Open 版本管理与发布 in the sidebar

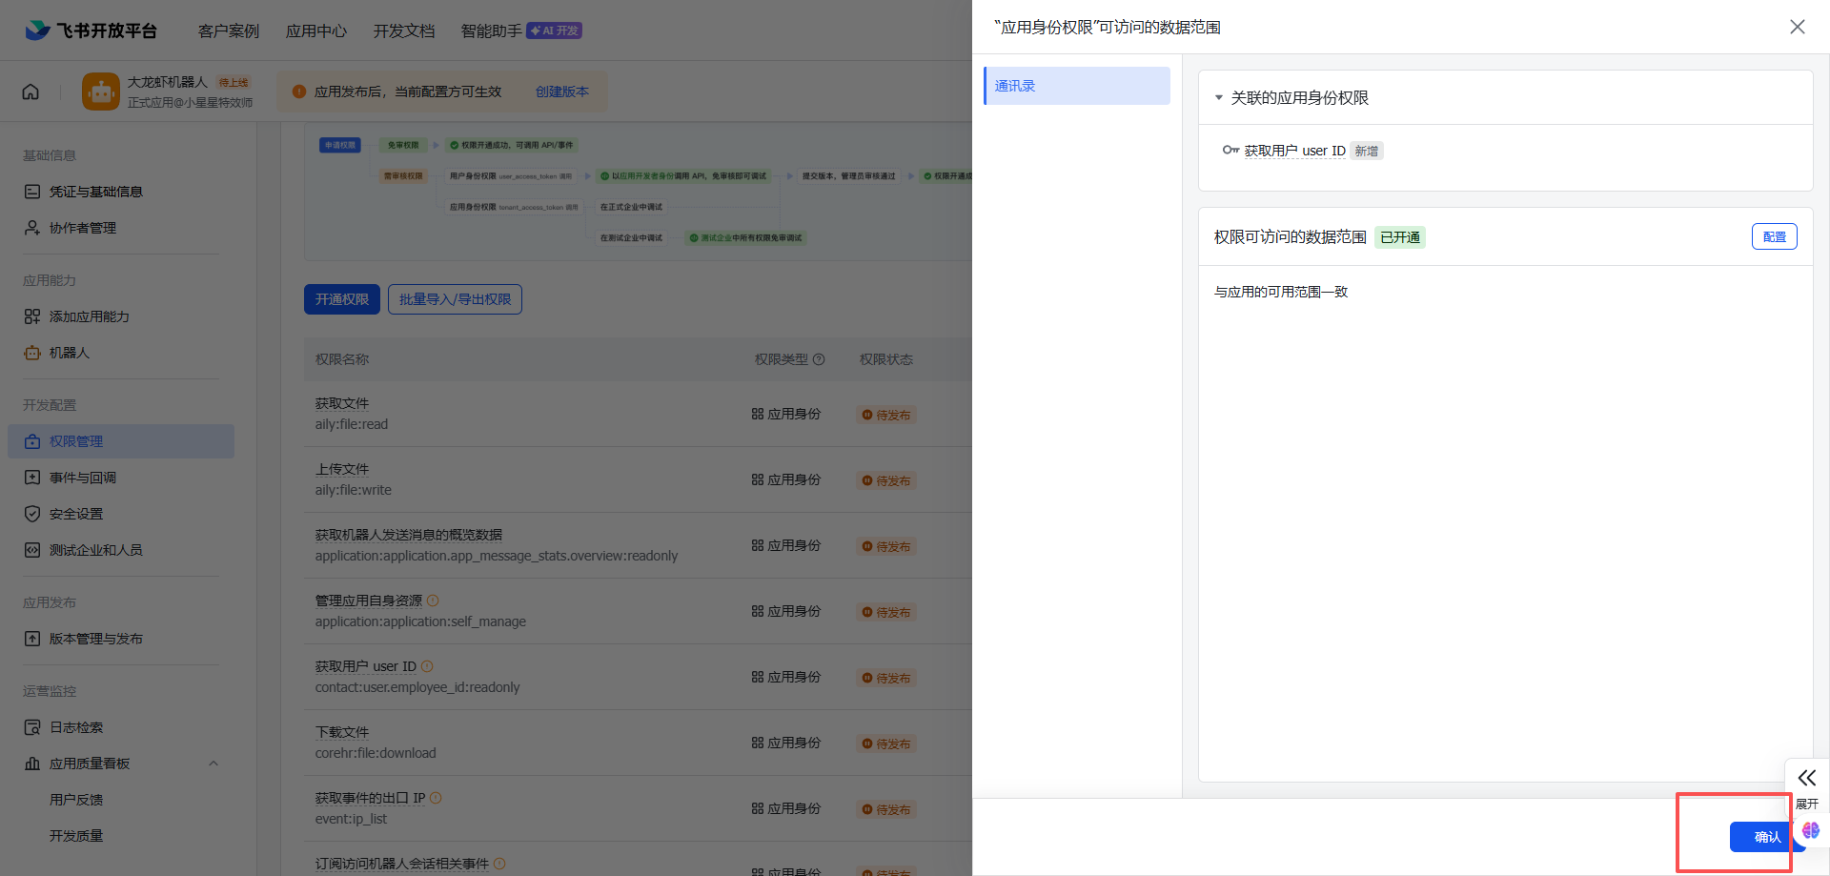pyautogui.click(x=95, y=639)
